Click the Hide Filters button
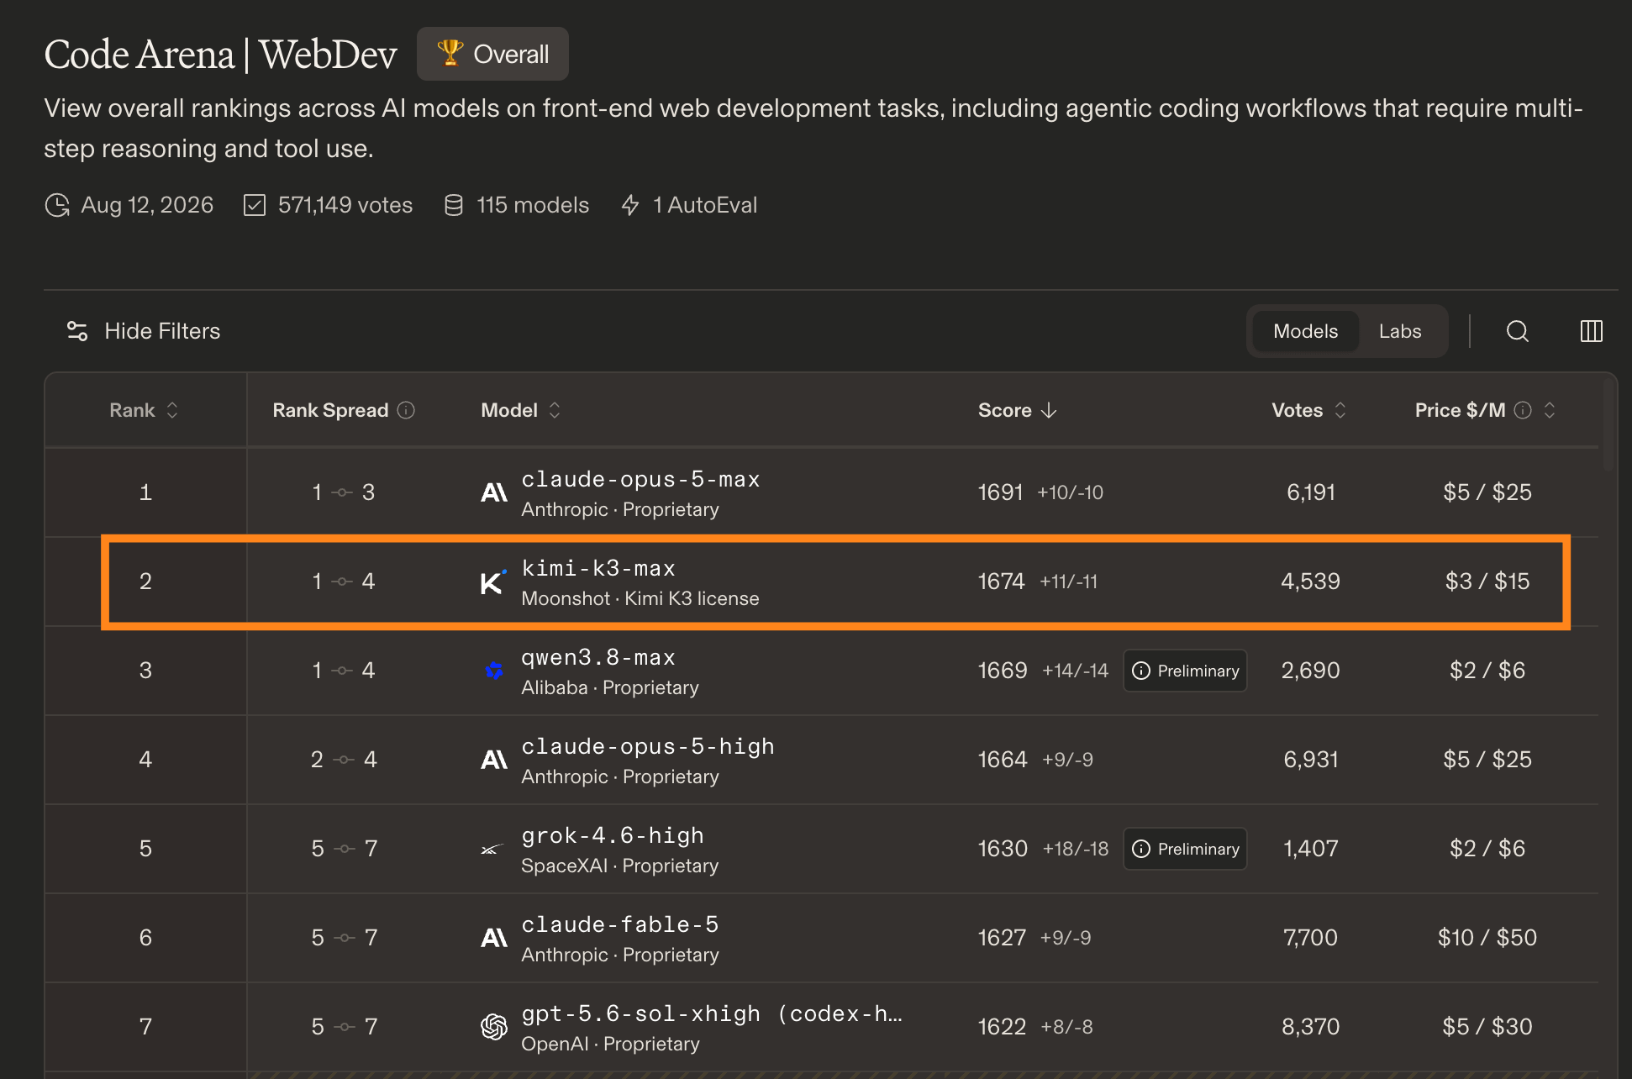This screenshot has width=1632, height=1079. click(144, 331)
